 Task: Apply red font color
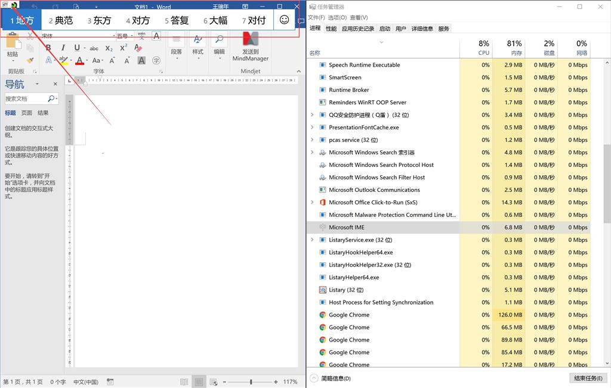[x=79, y=60]
